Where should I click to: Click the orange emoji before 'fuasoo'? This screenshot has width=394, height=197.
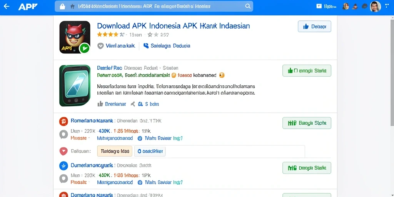pos(174,75)
